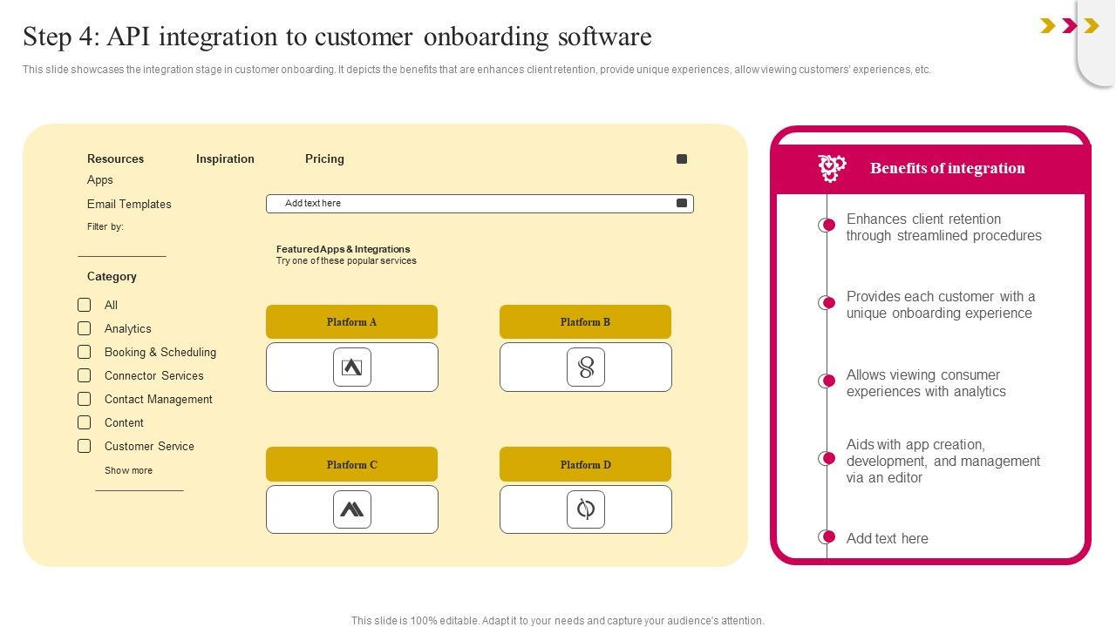Click the search icon in the text bar

click(x=681, y=203)
